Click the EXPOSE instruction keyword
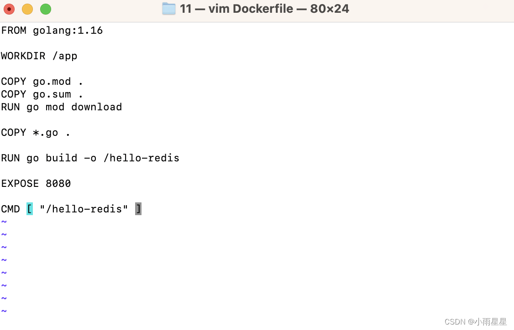The width and height of the screenshot is (514, 330). tap(20, 184)
